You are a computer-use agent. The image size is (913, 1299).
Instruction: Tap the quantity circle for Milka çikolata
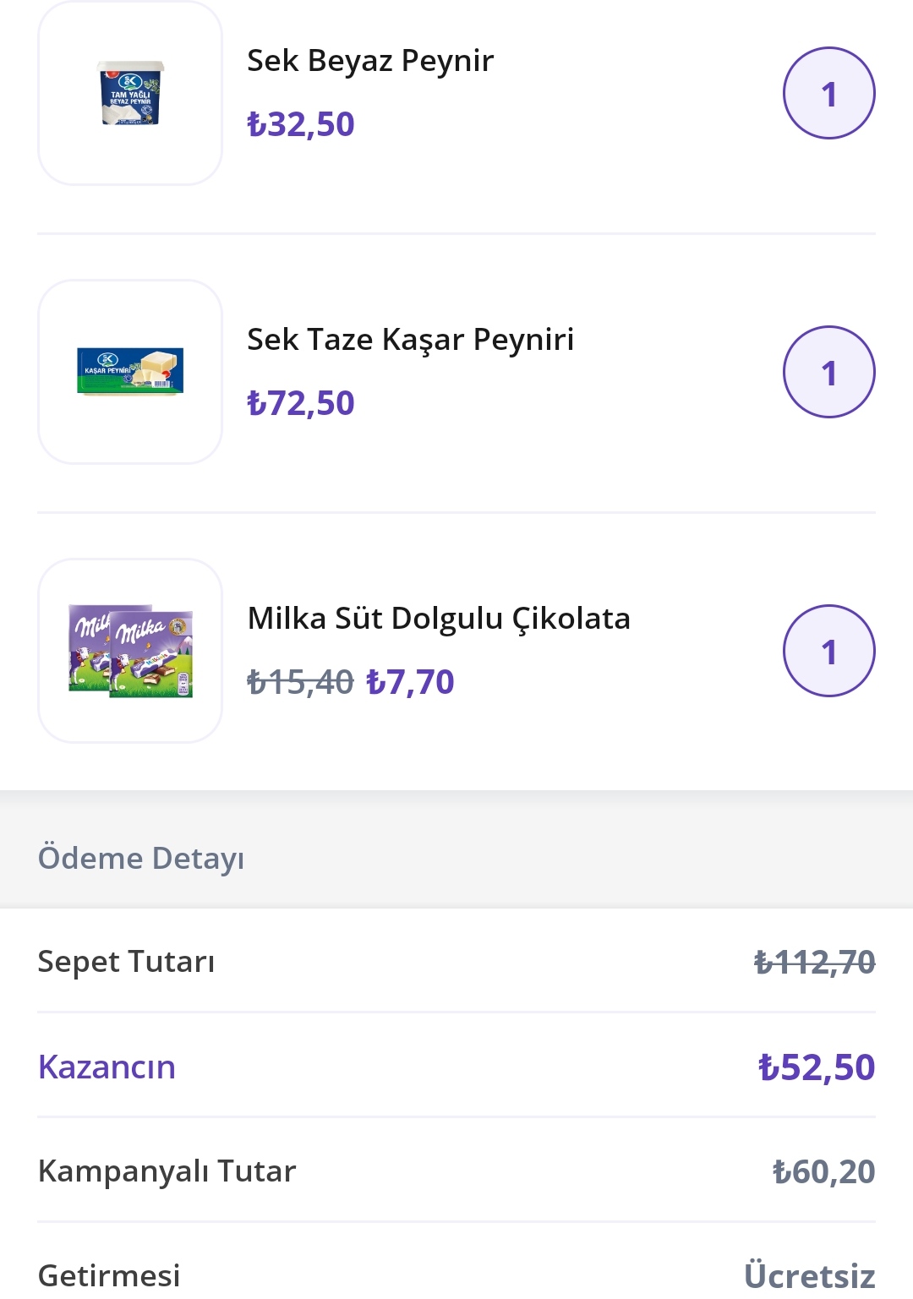[829, 651]
